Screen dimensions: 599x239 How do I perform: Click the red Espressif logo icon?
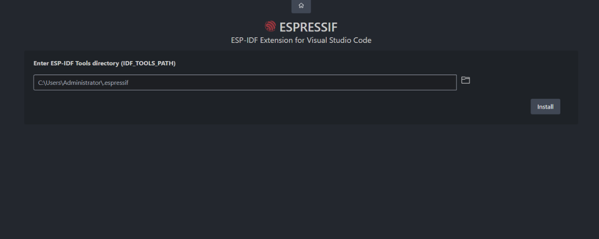270,26
